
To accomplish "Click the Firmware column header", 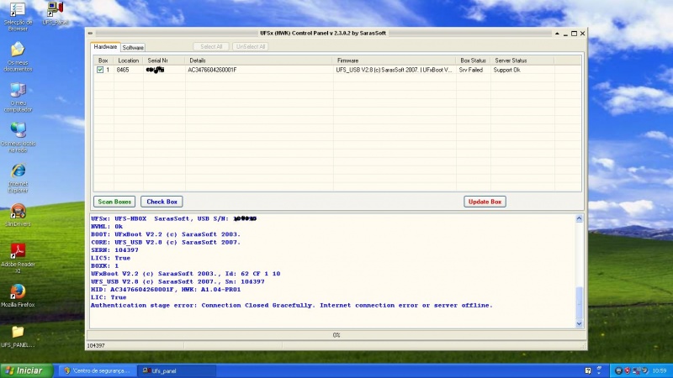I will (x=394, y=60).
